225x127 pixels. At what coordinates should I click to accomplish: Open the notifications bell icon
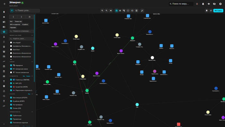(x=203, y=4)
